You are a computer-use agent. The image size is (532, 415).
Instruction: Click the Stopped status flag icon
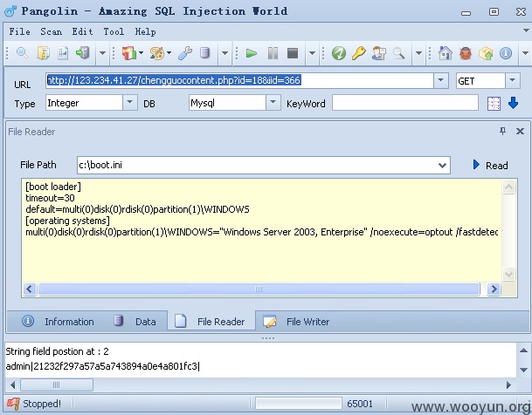click(x=13, y=404)
